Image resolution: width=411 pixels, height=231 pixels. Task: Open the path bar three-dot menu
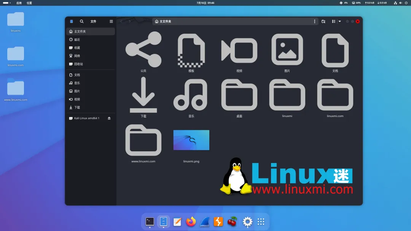point(315,21)
